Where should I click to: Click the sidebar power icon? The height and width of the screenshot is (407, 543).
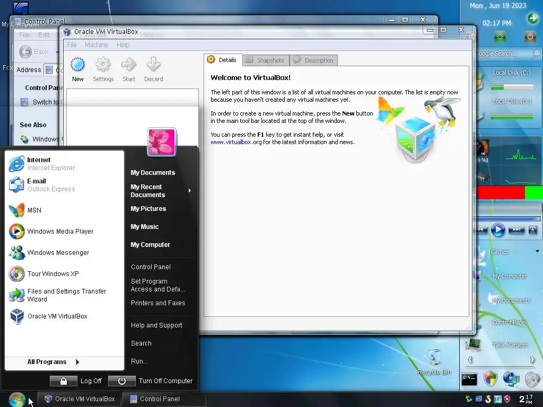tap(530, 37)
